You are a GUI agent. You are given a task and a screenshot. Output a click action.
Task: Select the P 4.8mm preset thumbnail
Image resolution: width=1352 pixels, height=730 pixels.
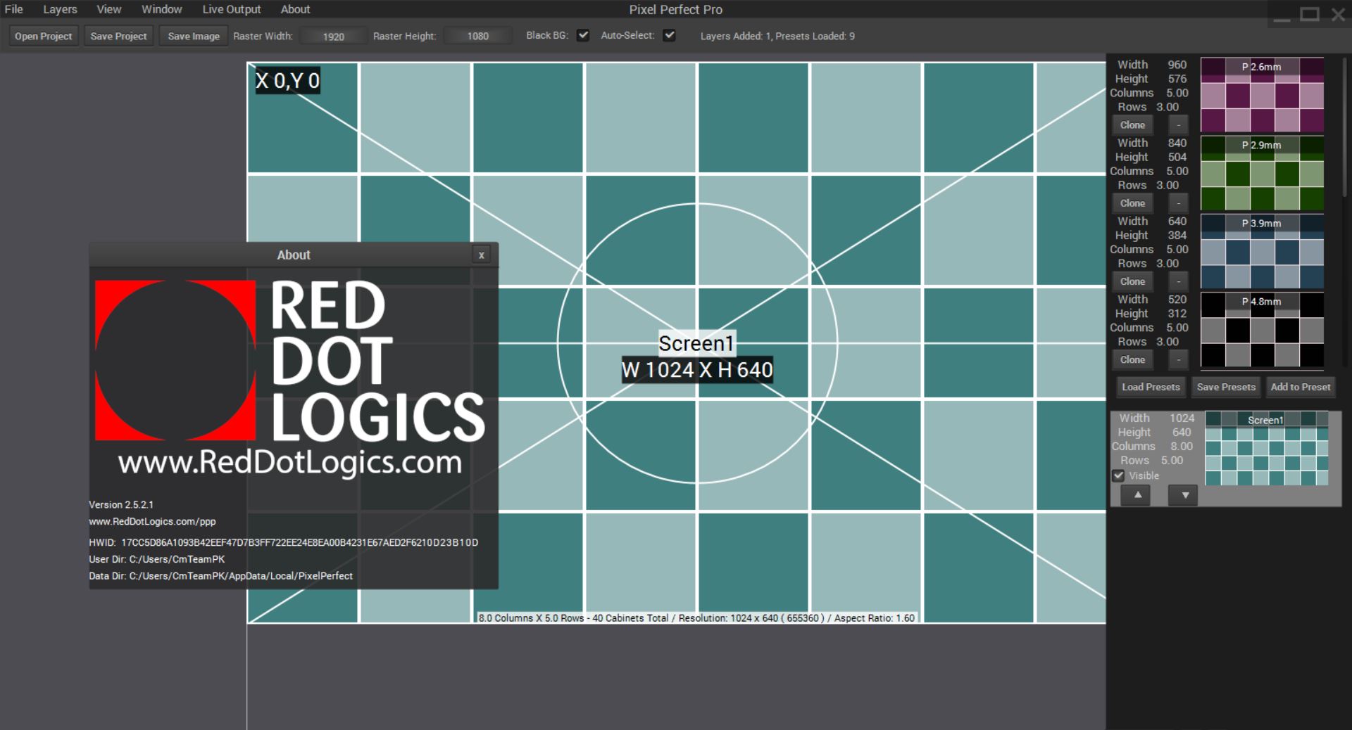pos(1262,329)
